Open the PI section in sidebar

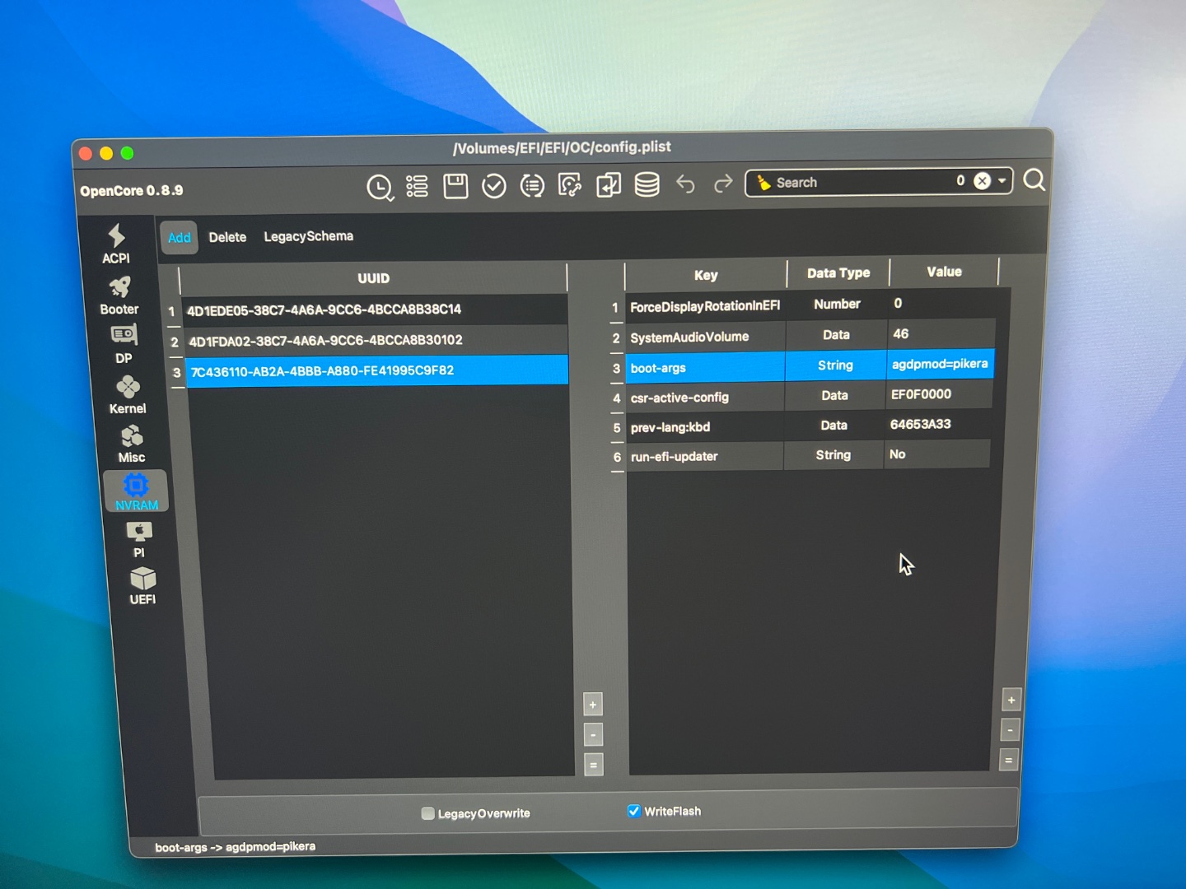(x=139, y=539)
